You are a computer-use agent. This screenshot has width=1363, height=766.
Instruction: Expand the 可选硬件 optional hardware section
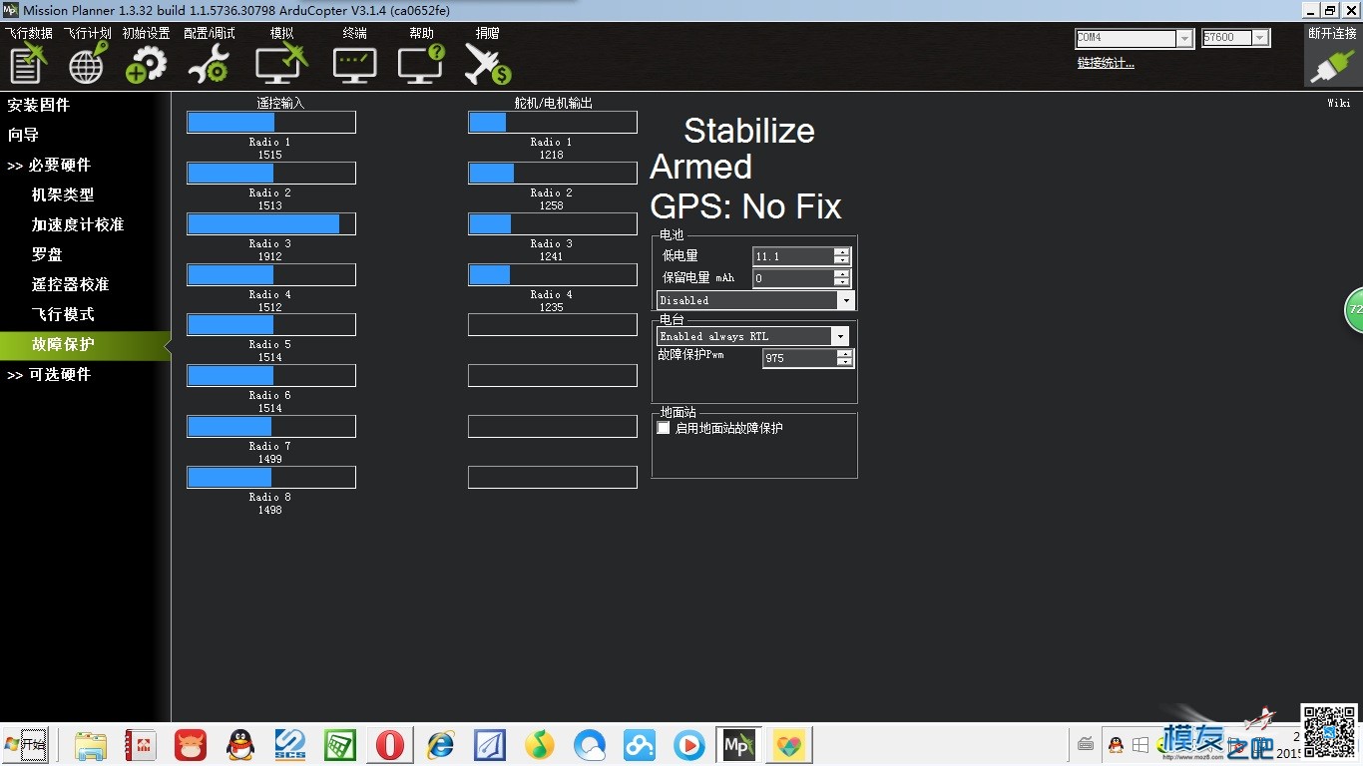(49, 374)
